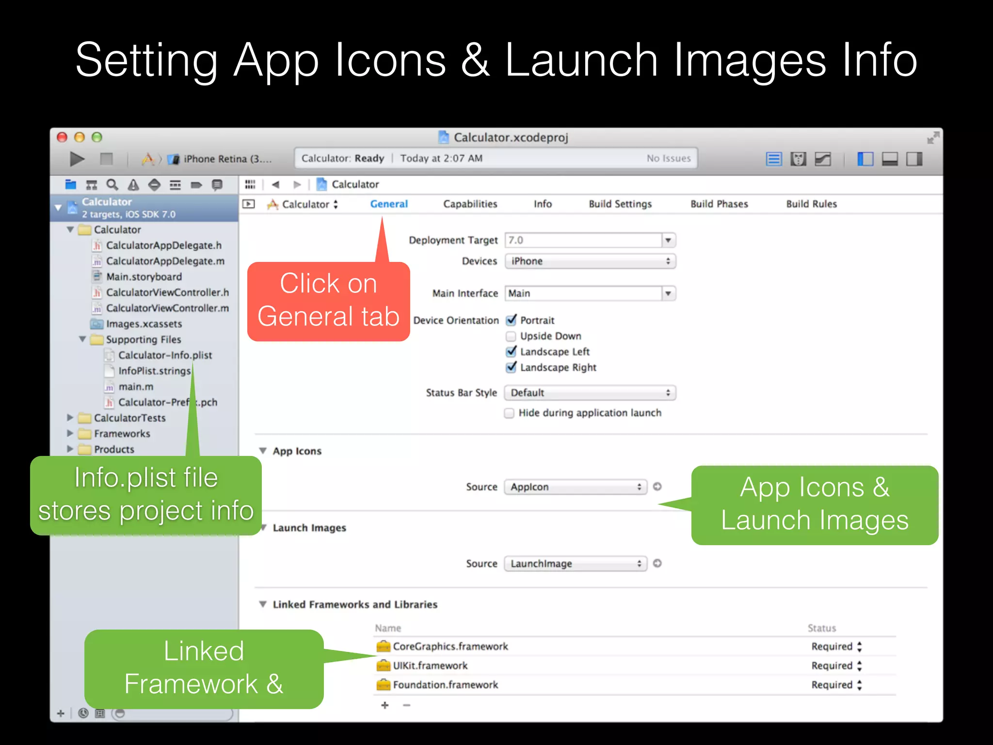993x745 pixels.
Task: Open the Devices popup menu
Action: 590,261
